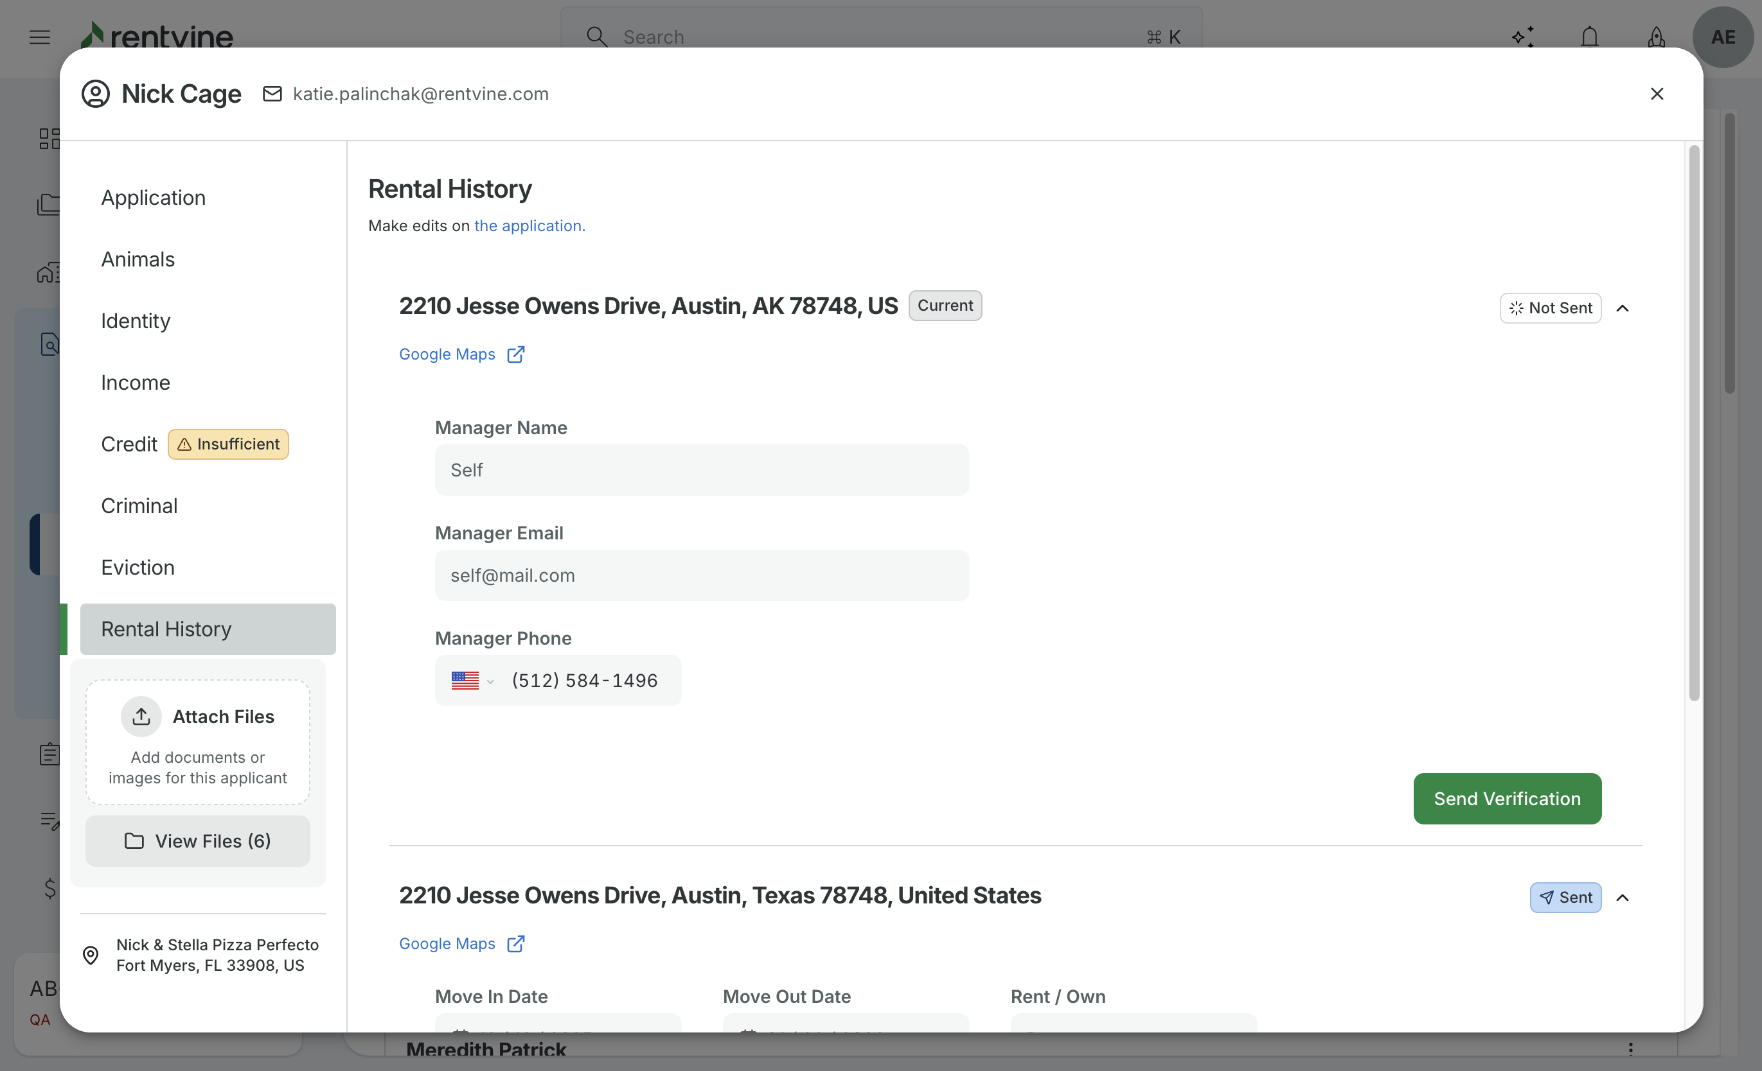Click View Files (6) button
Image resolution: width=1762 pixels, height=1071 pixels.
198,841
